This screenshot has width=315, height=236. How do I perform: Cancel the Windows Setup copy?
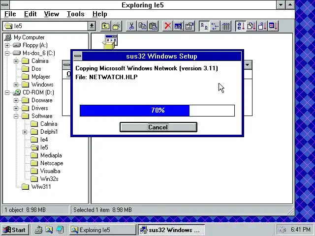tap(158, 127)
